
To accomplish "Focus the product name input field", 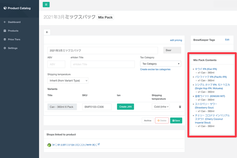I will pos(103,50).
